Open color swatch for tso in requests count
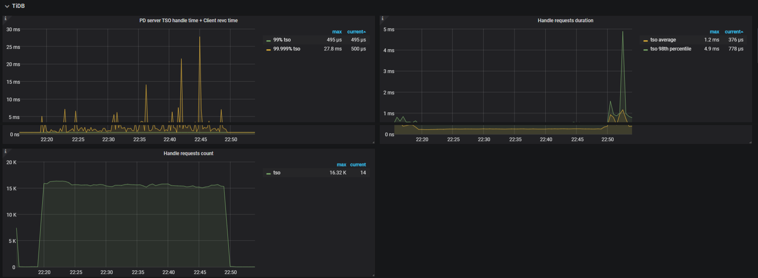The height and width of the screenshot is (278, 758). [x=269, y=173]
